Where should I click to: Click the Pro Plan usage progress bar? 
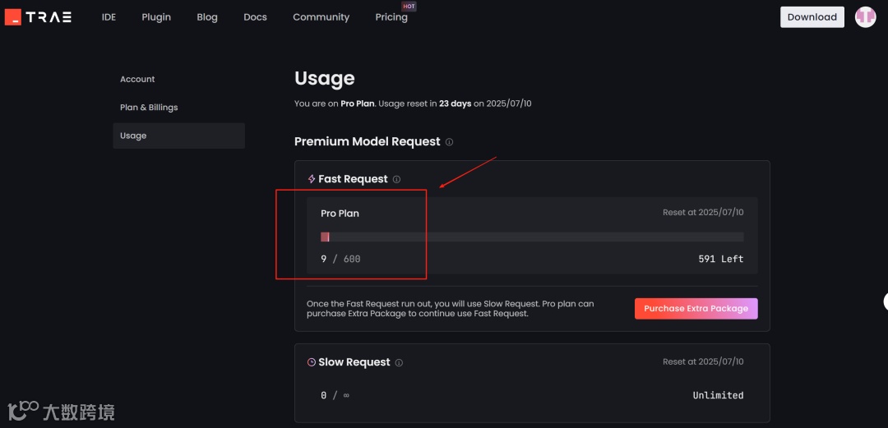click(531, 237)
